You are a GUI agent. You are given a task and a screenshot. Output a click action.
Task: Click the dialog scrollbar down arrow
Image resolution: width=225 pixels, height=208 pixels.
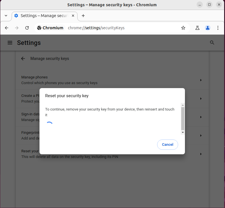coord(183,132)
